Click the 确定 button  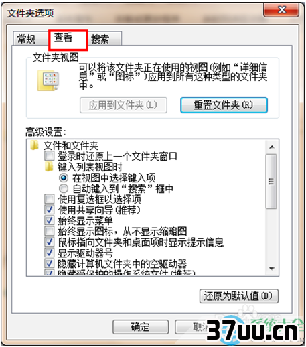[141, 328]
